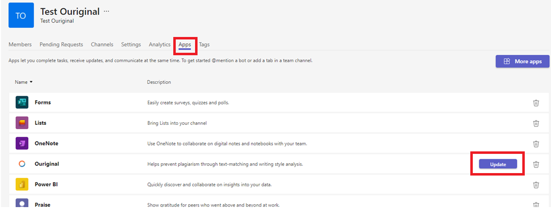The height and width of the screenshot is (214, 551).
Task: Click the TO team avatar
Action: [x=21, y=15]
